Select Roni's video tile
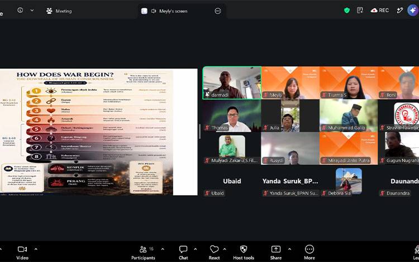 pyautogui.click(x=398, y=83)
